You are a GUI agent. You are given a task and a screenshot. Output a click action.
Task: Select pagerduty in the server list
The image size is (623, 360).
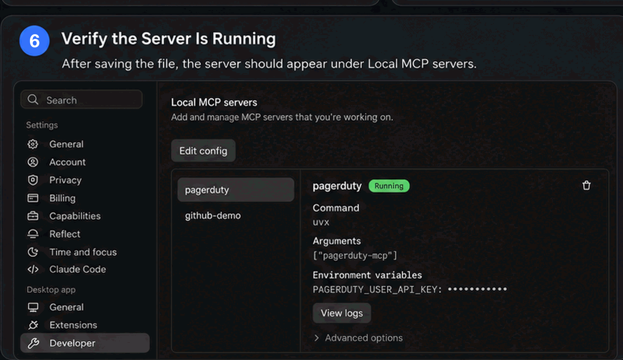coord(236,190)
